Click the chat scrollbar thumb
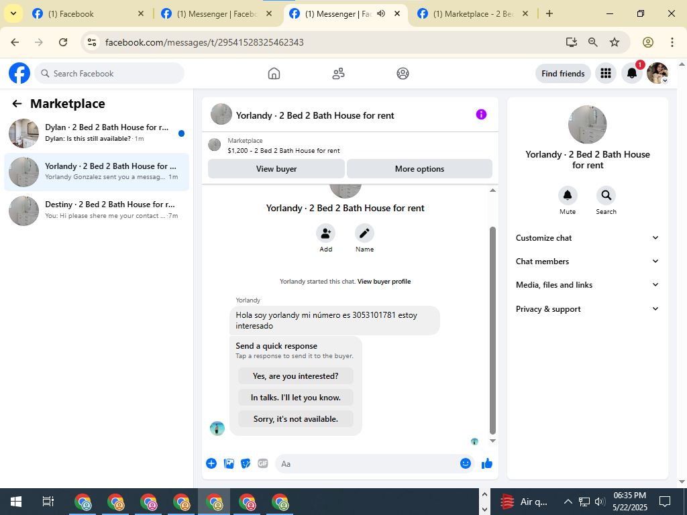687x515 pixels. pyautogui.click(x=492, y=331)
